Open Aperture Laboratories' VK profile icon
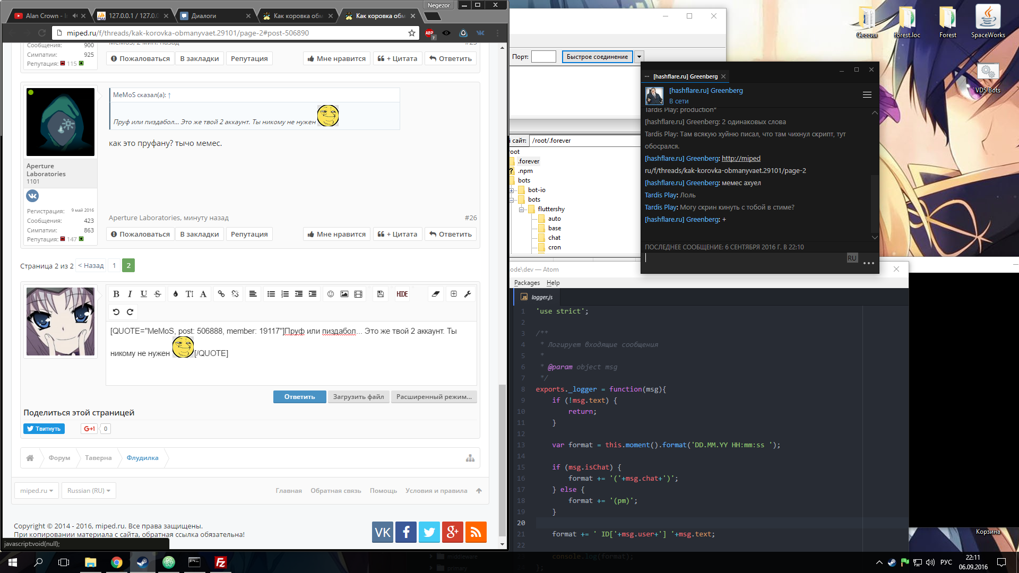Image resolution: width=1019 pixels, height=573 pixels. pyautogui.click(x=32, y=196)
